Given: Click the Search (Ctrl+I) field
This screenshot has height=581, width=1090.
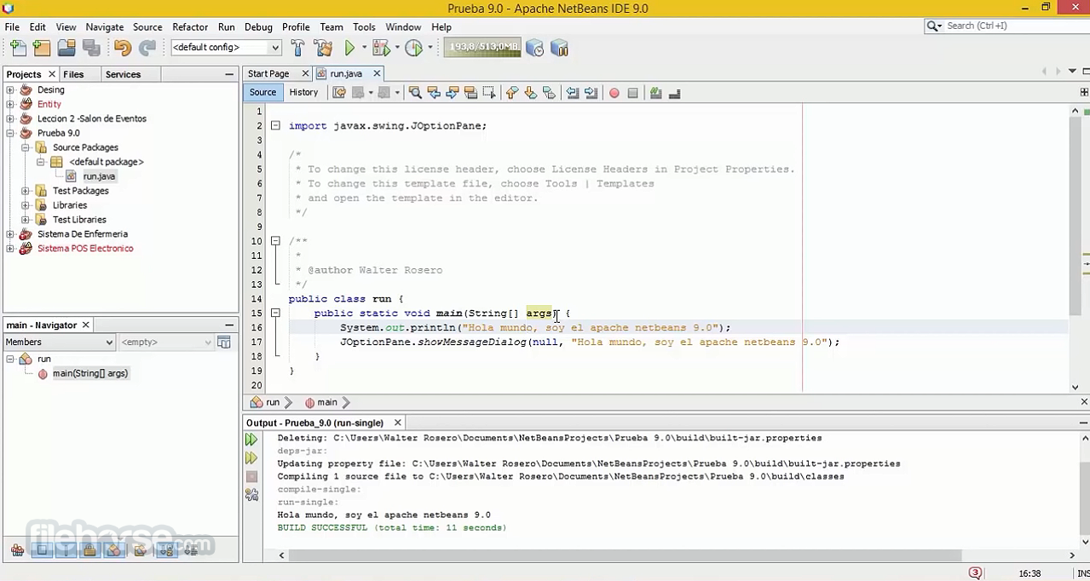Looking at the screenshot, I should point(1008,26).
